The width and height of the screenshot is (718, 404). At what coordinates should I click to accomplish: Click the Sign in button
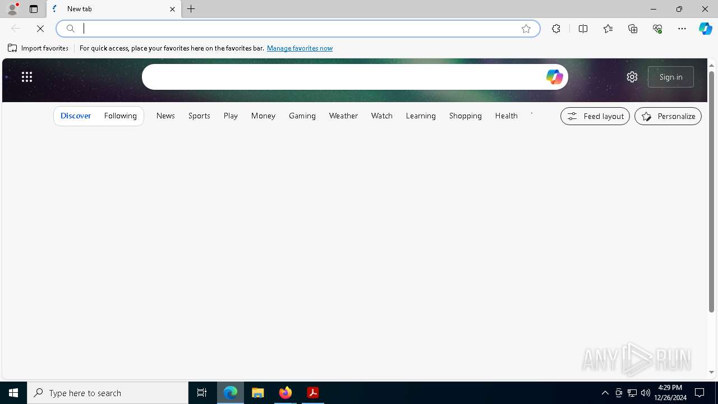(671, 77)
